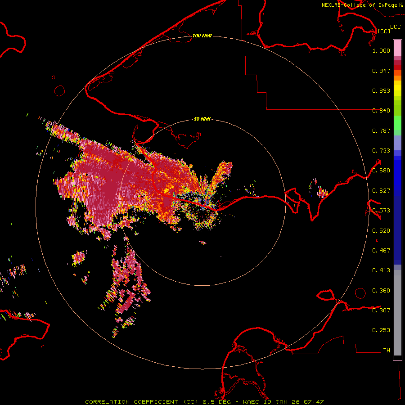This screenshot has height=405, width=405.
Task: Click the KAEC radar ID in the caption
Action: 251,402
